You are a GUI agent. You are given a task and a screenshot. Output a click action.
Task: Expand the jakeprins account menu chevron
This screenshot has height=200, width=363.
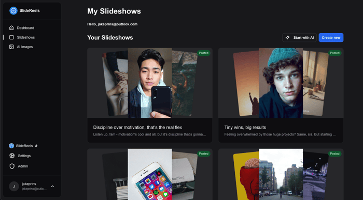pos(52,187)
